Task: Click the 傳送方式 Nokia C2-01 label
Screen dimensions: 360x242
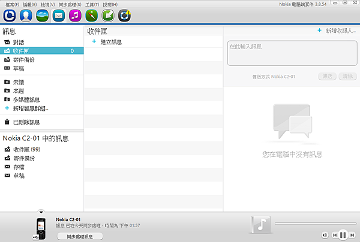Action: [x=274, y=77]
